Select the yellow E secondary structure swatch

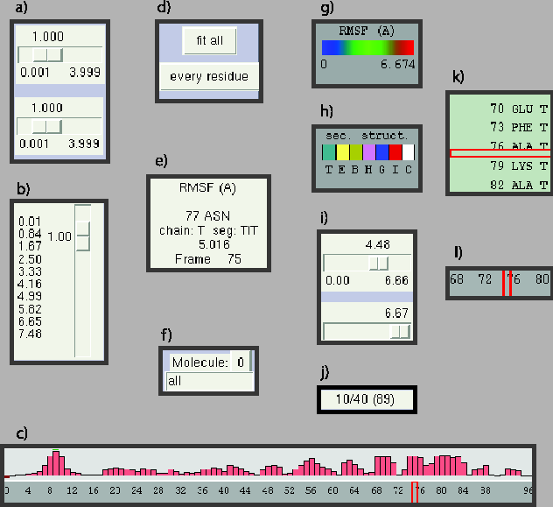click(342, 152)
